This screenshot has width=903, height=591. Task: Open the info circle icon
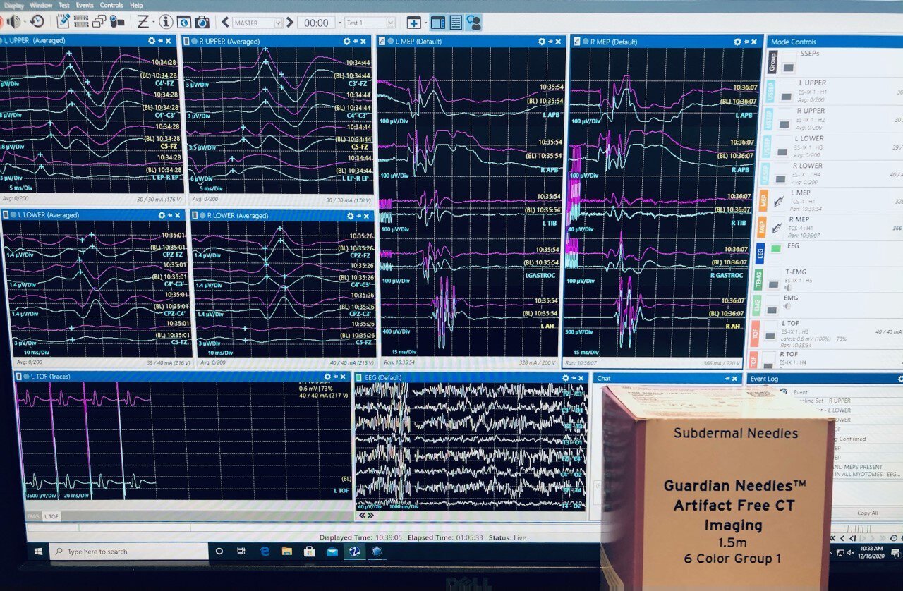166,23
